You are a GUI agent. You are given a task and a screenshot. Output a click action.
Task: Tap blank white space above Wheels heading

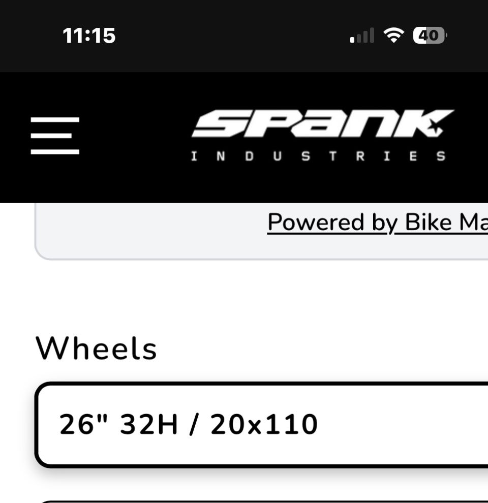[244, 295]
